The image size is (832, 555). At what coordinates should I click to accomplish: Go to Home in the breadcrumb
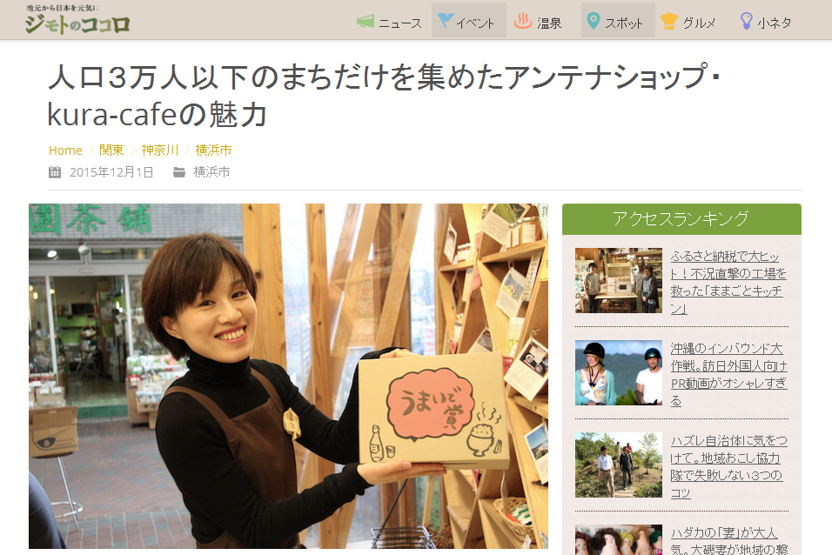point(65,150)
